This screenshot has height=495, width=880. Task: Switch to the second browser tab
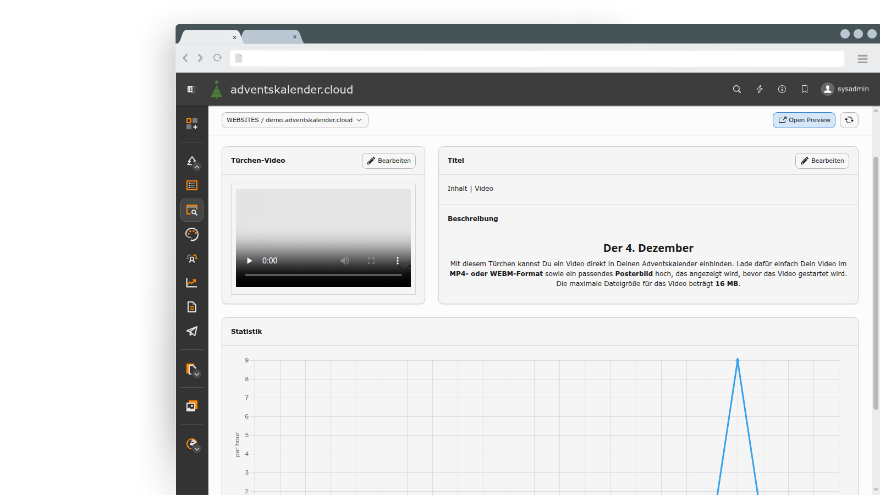click(272, 37)
